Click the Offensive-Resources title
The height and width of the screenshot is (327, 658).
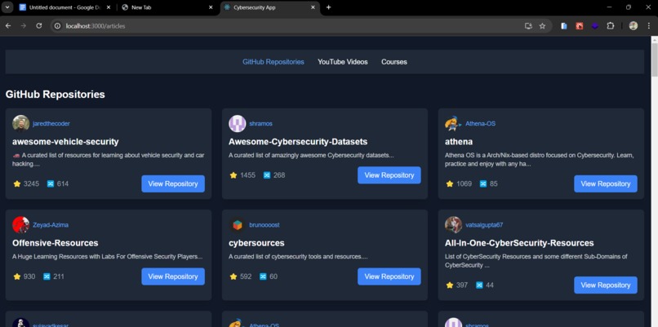point(55,243)
